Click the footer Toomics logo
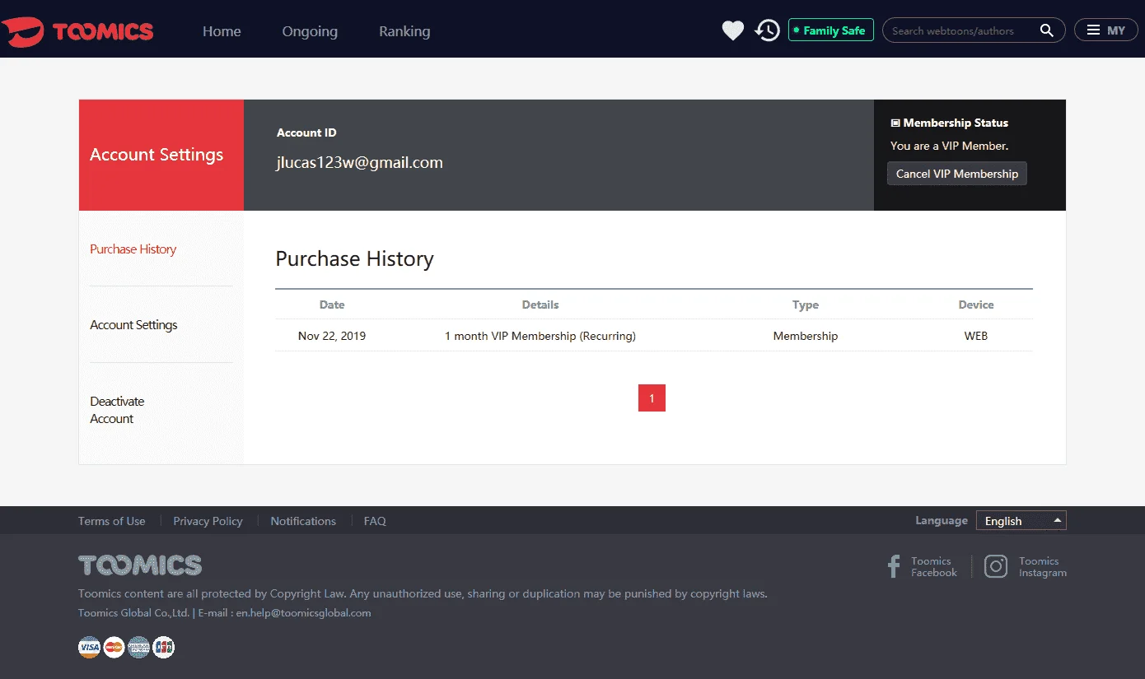Image resolution: width=1145 pixels, height=679 pixels. click(140, 565)
